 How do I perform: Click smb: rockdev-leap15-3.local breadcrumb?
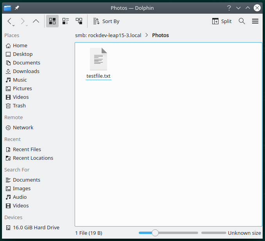tap(108, 35)
